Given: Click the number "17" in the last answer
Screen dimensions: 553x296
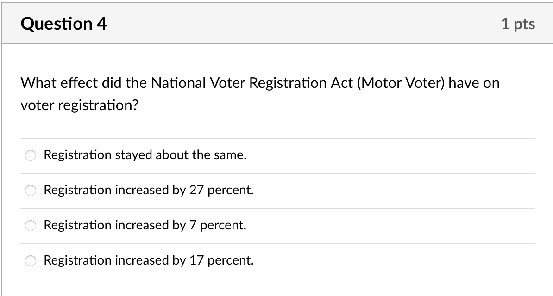Looking at the screenshot, I should [x=197, y=260].
